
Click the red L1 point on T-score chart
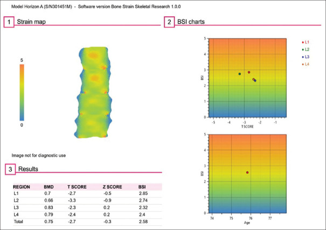249,72
